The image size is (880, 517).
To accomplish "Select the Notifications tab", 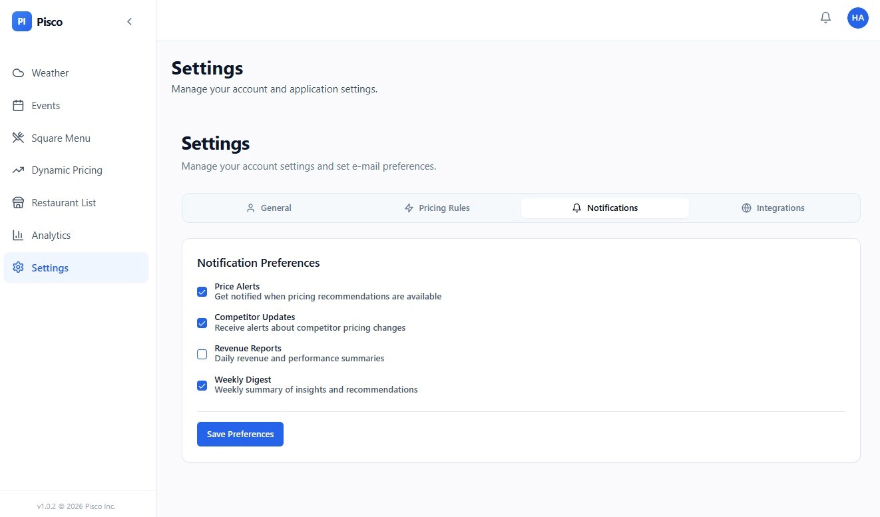I will point(605,208).
